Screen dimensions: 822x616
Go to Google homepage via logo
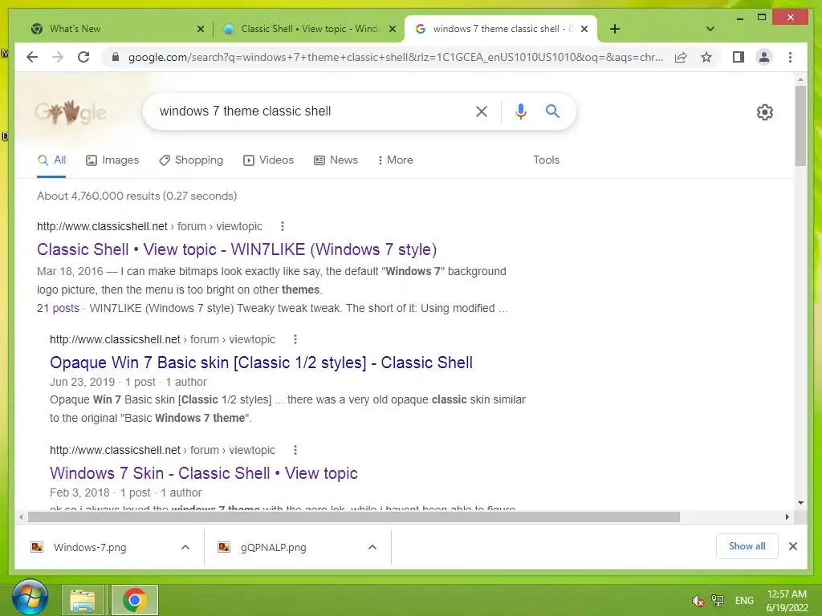71,111
